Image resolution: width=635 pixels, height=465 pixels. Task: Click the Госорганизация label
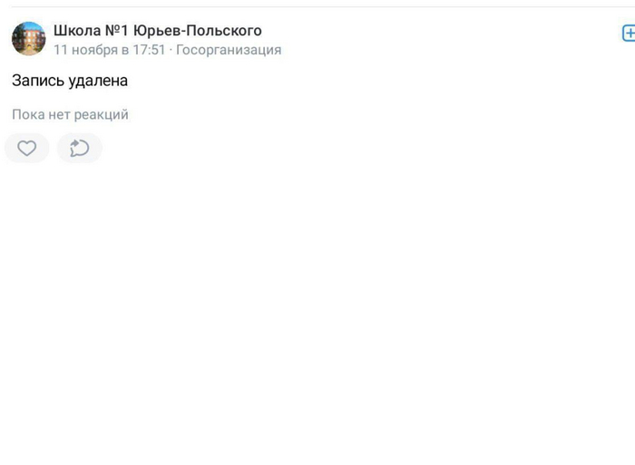[x=229, y=50]
